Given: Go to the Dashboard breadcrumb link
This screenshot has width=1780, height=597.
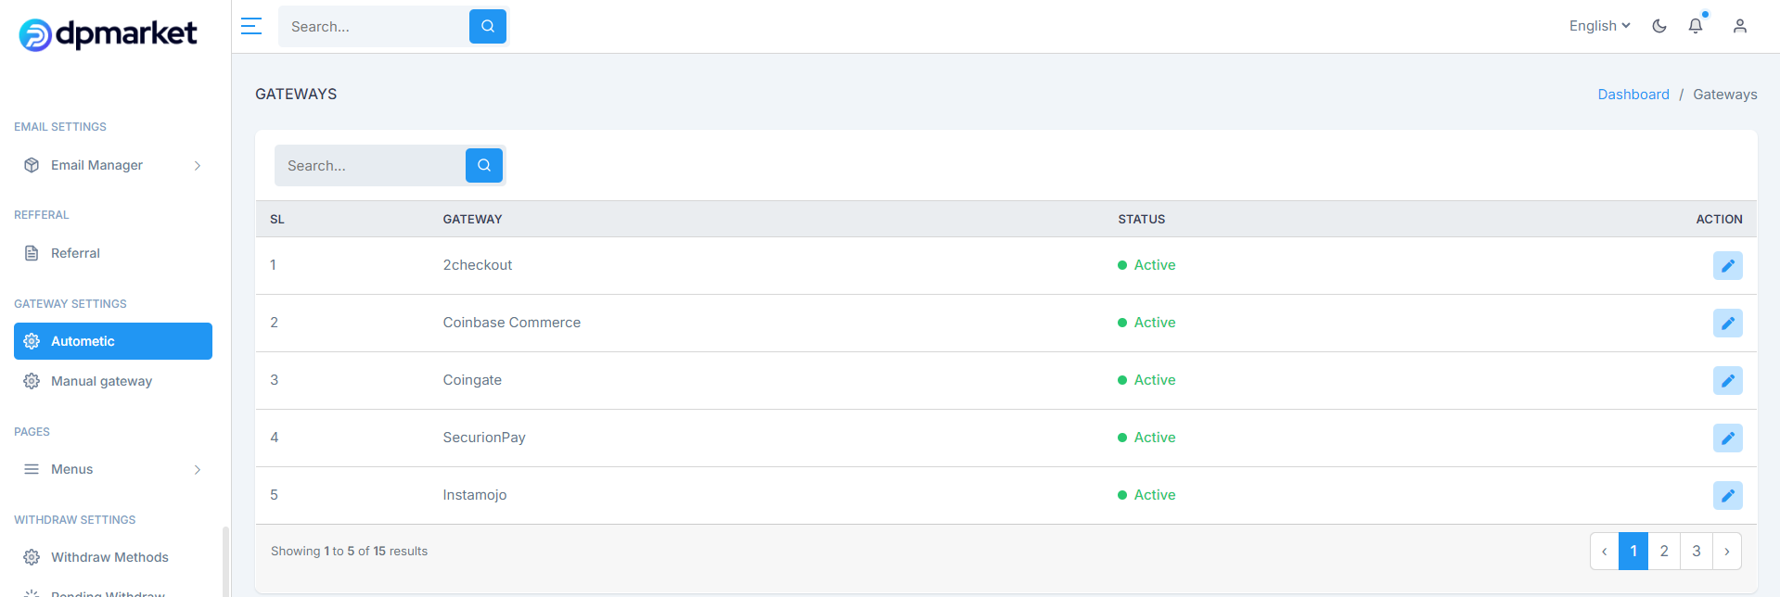Looking at the screenshot, I should (x=1633, y=95).
